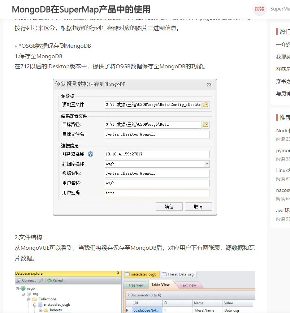Collapse the osgb server tree node
Viewport: 290px width, 313px height.
click(x=17, y=288)
